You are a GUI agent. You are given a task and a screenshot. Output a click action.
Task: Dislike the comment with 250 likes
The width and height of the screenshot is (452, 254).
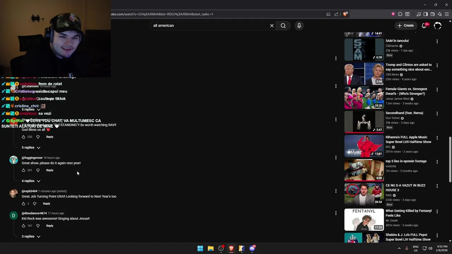point(38,137)
